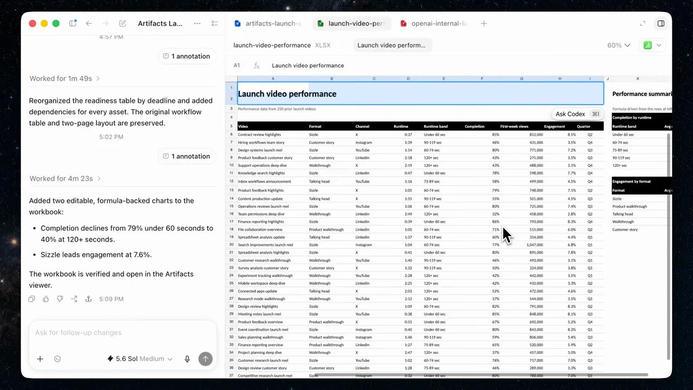
Task: Click the 'Ask Codex' button
Action: 577,114
